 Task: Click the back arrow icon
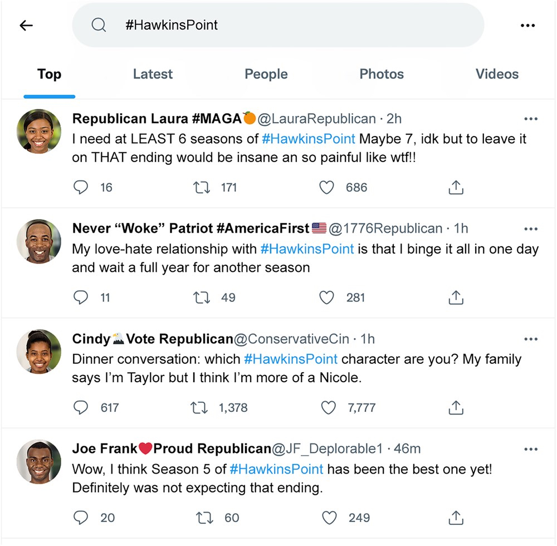tap(26, 25)
